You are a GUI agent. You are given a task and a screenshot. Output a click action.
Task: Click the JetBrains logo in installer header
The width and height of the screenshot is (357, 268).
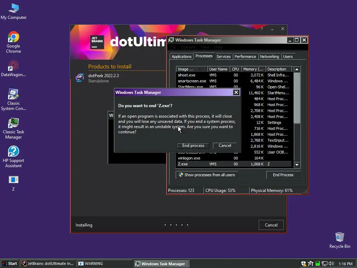click(97, 42)
